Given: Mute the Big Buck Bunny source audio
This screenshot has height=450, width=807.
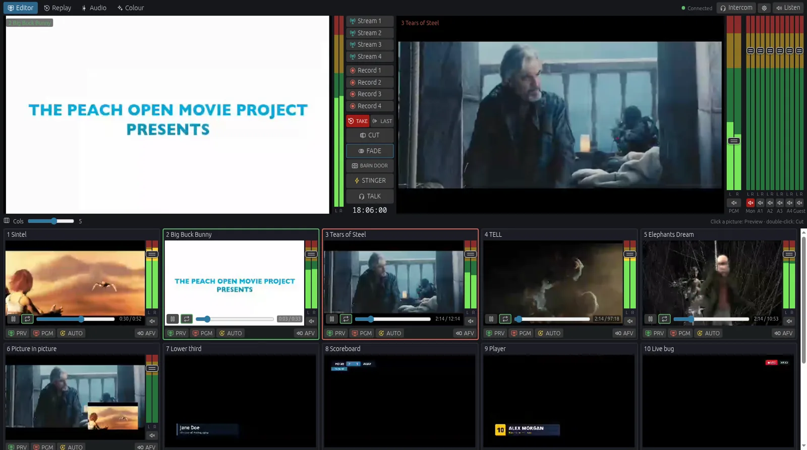Looking at the screenshot, I should (x=311, y=321).
